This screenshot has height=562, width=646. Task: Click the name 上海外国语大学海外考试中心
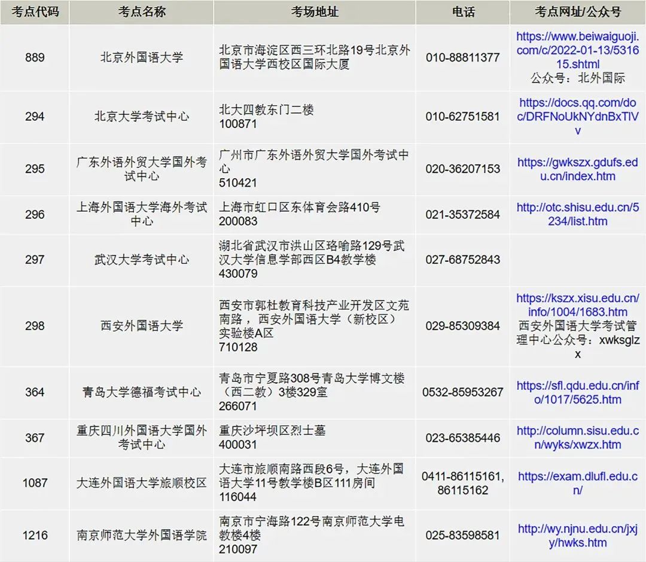(x=142, y=214)
